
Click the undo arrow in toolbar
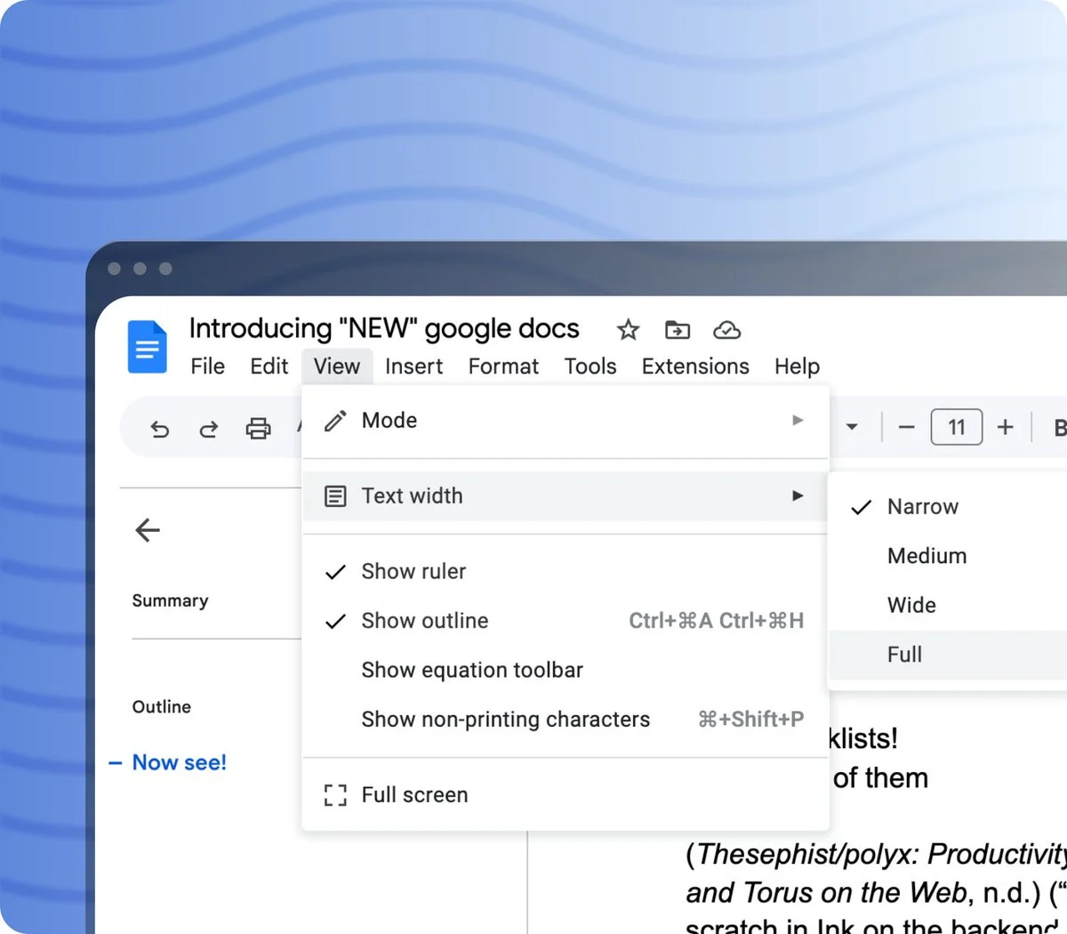point(160,429)
